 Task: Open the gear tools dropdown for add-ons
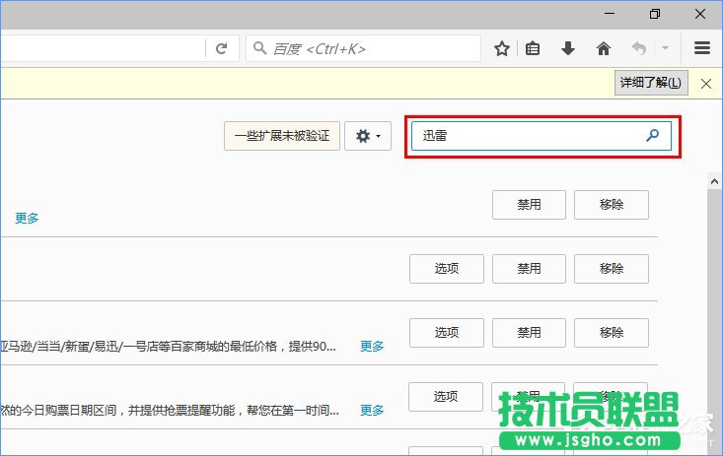[368, 136]
